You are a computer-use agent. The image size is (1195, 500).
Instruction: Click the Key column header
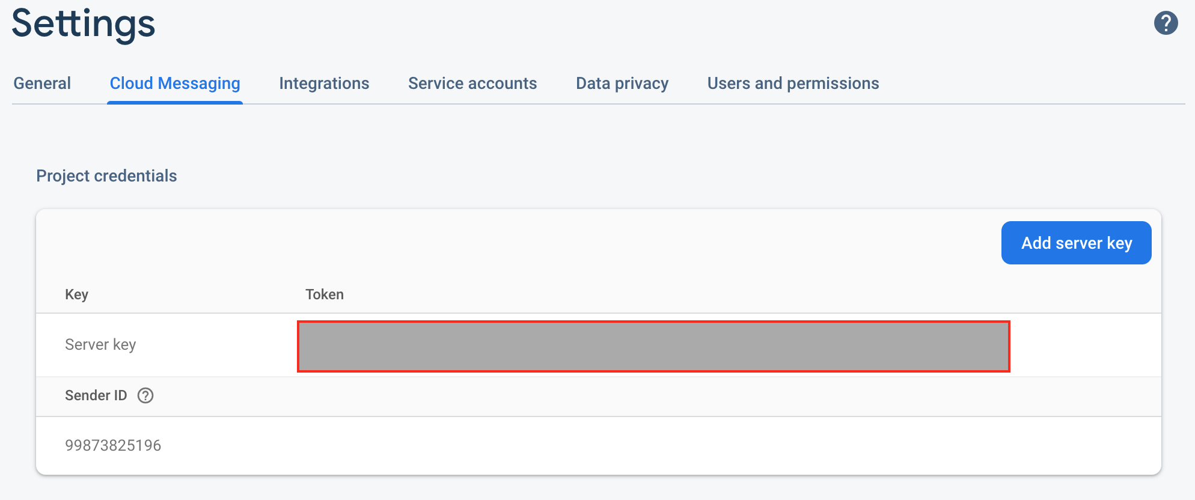[x=76, y=294]
